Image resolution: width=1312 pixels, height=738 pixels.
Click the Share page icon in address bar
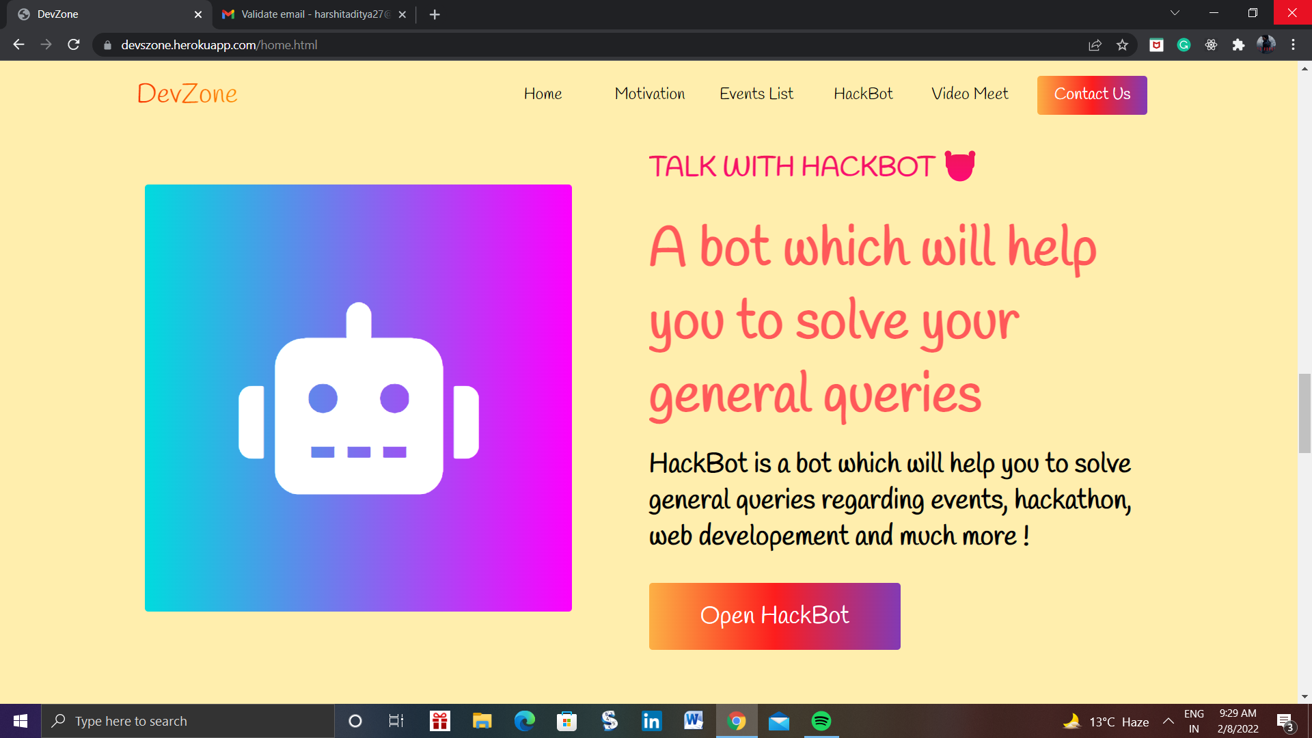(x=1095, y=44)
